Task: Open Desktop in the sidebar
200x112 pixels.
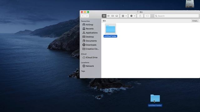Action: pyautogui.click(x=88, y=37)
